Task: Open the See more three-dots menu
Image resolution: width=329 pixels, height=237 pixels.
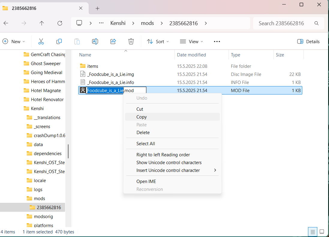Action: tap(217, 42)
